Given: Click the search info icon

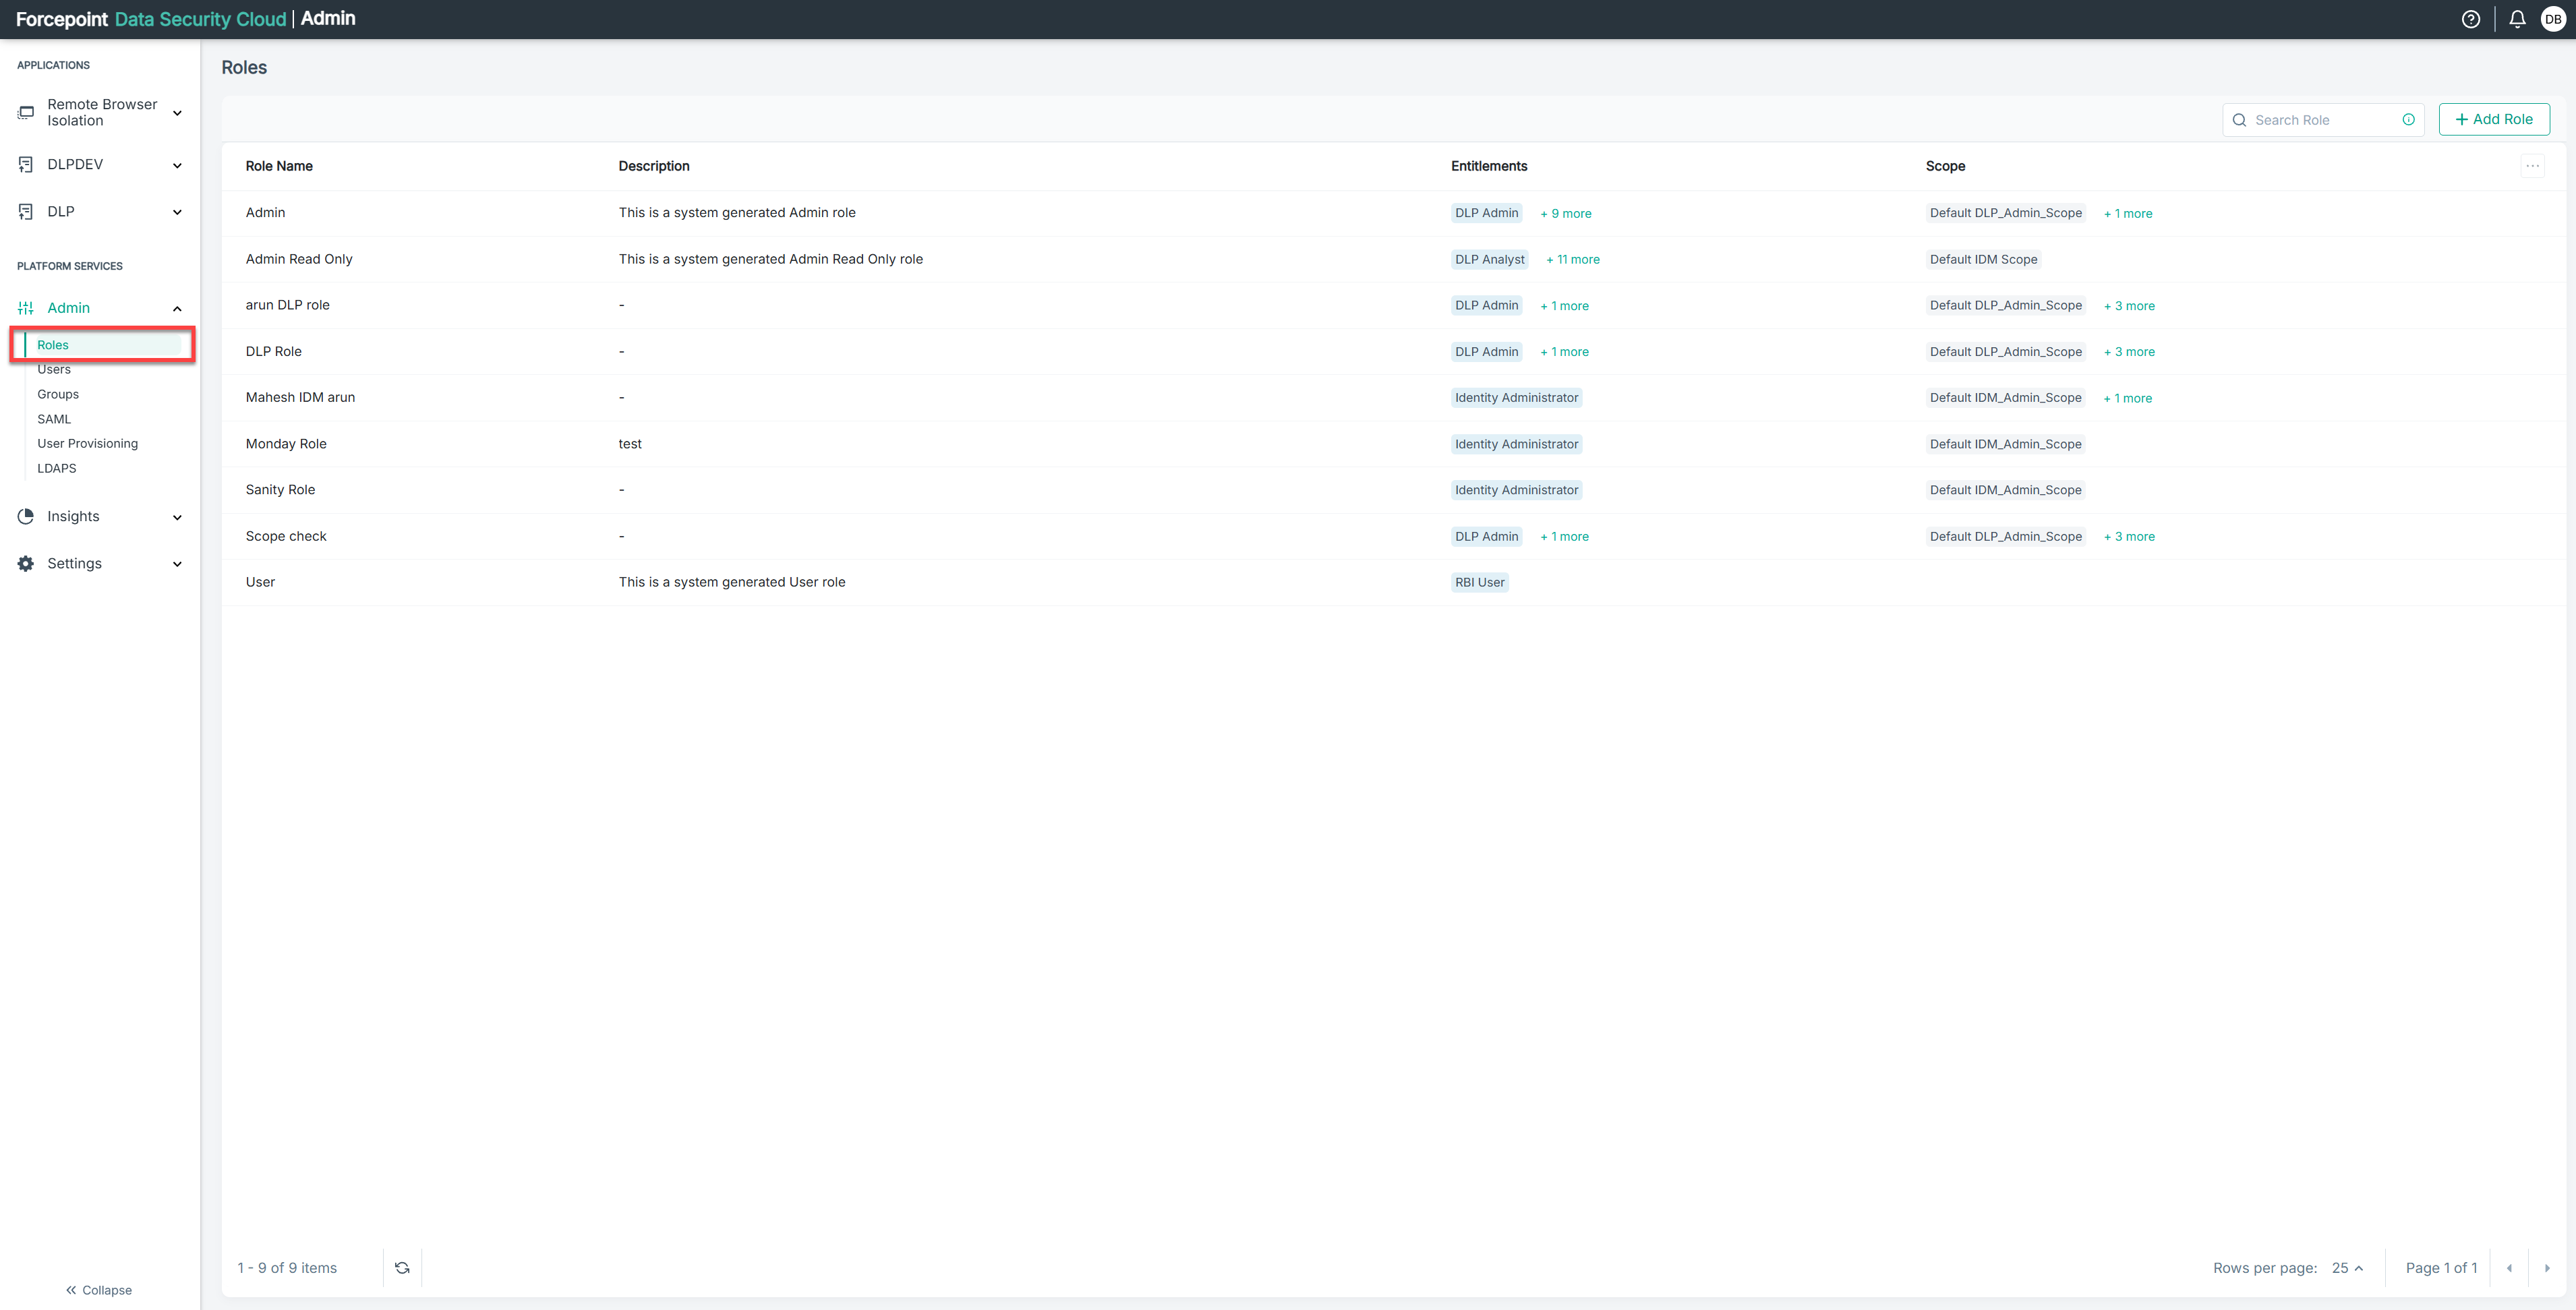Looking at the screenshot, I should click(x=2408, y=120).
